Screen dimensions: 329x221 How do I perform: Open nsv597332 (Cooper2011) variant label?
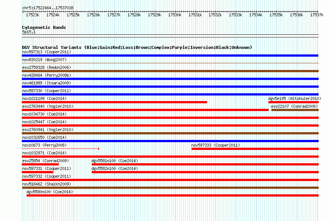point(47,176)
